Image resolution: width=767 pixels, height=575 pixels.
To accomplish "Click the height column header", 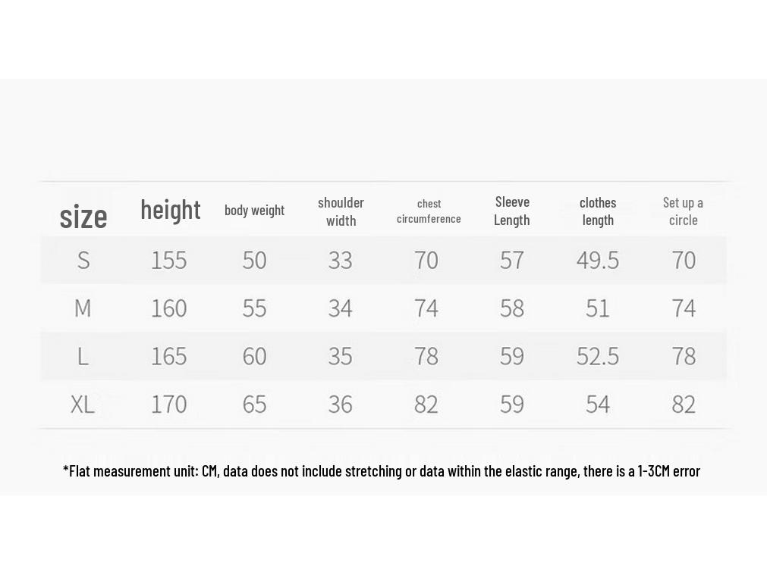I will [170, 210].
